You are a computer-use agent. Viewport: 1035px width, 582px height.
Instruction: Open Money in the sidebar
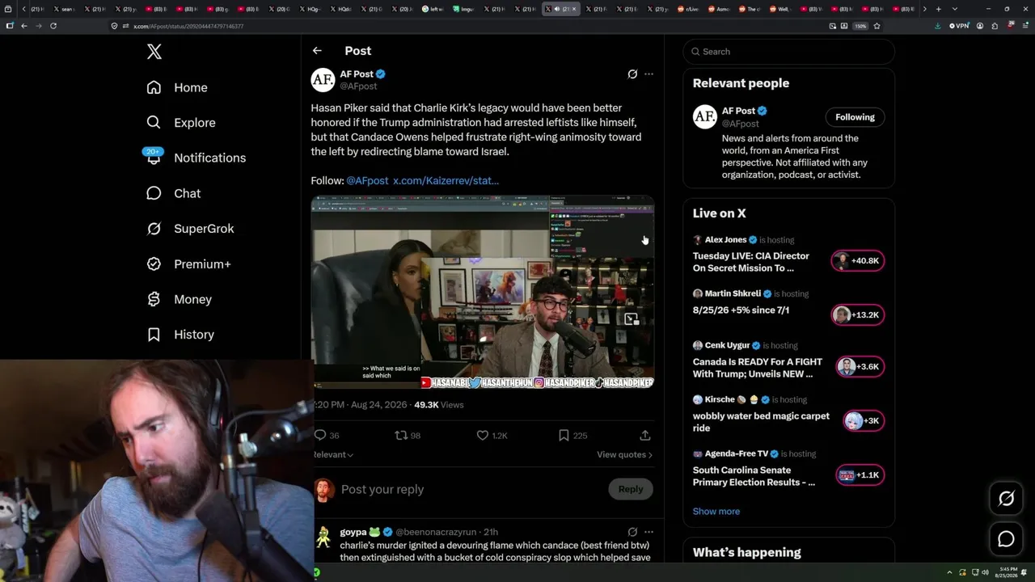click(179, 299)
